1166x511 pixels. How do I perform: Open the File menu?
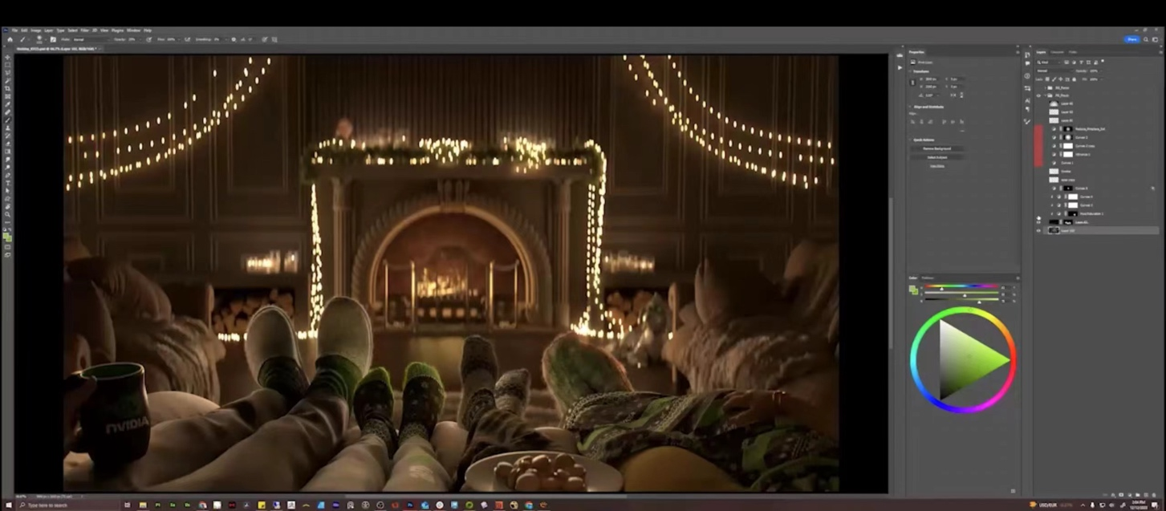tap(14, 30)
